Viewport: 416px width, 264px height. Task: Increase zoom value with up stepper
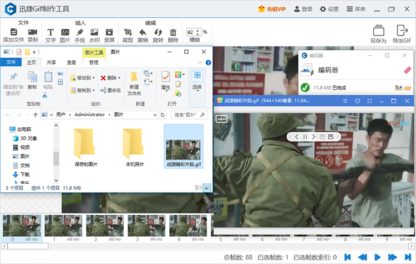pyautogui.click(x=197, y=30)
